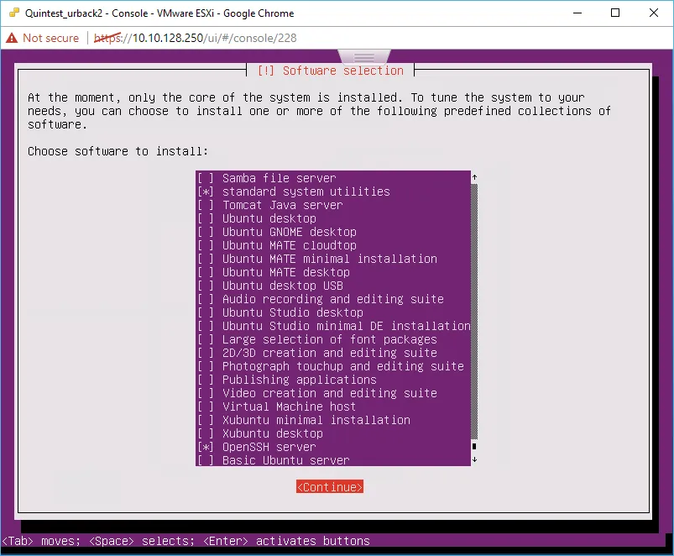Select the OpenSSH server label

click(x=269, y=447)
